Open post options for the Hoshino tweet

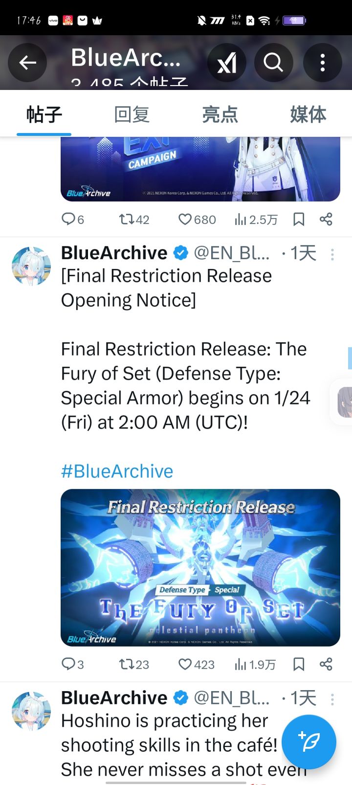tap(332, 699)
